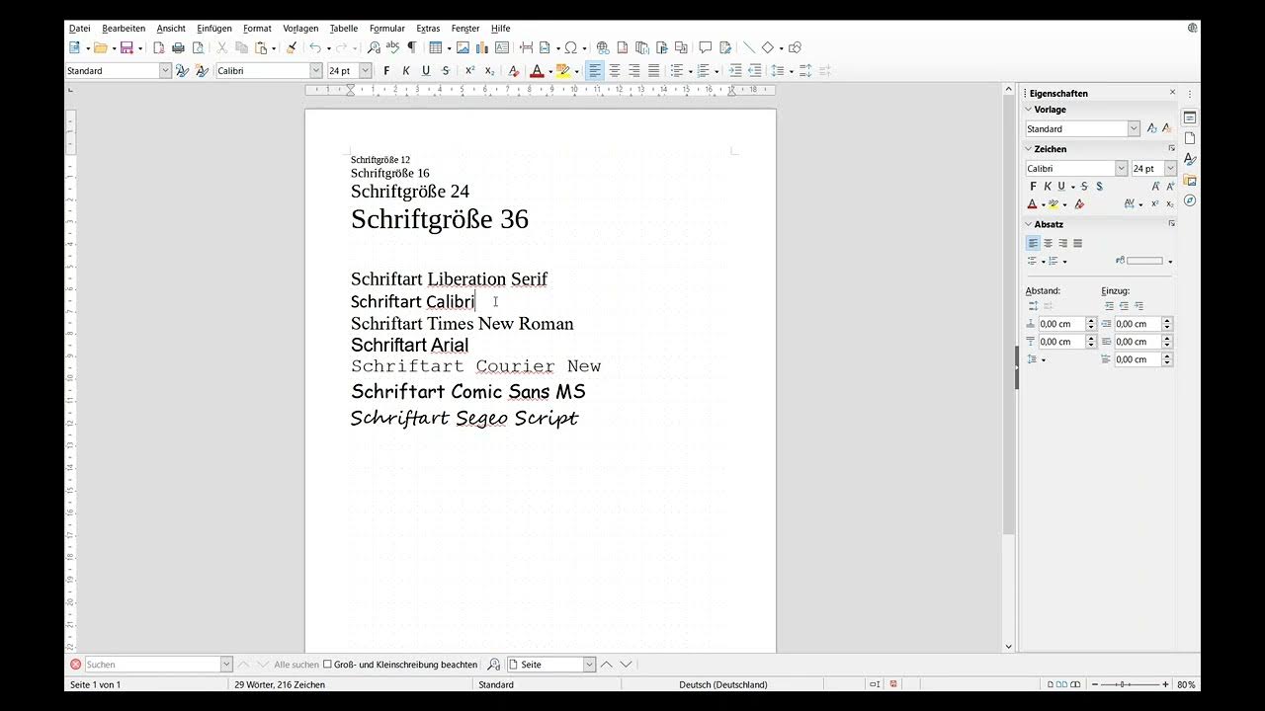Click the Insert hyperlink globe icon

click(603, 47)
